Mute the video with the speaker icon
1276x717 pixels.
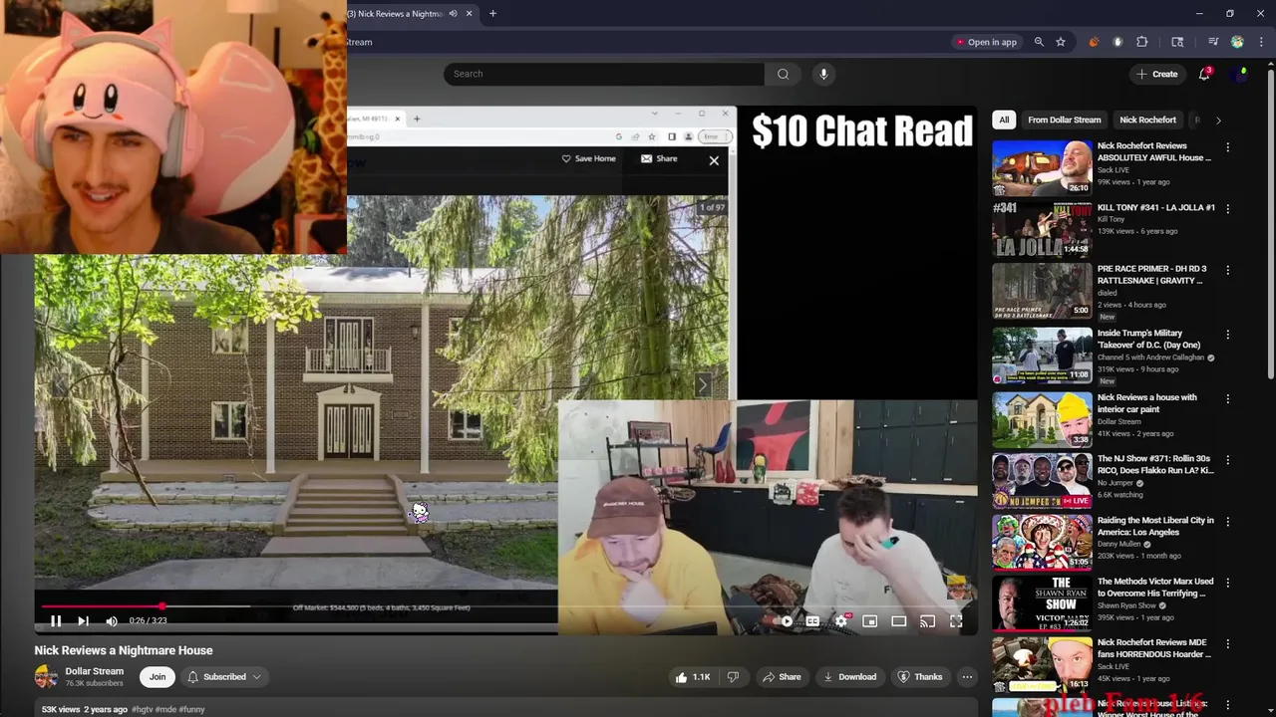(x=112, y=620)
